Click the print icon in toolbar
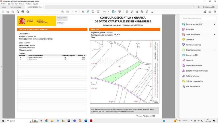This screenshot has width=218, height=123. tap(23, 12)
